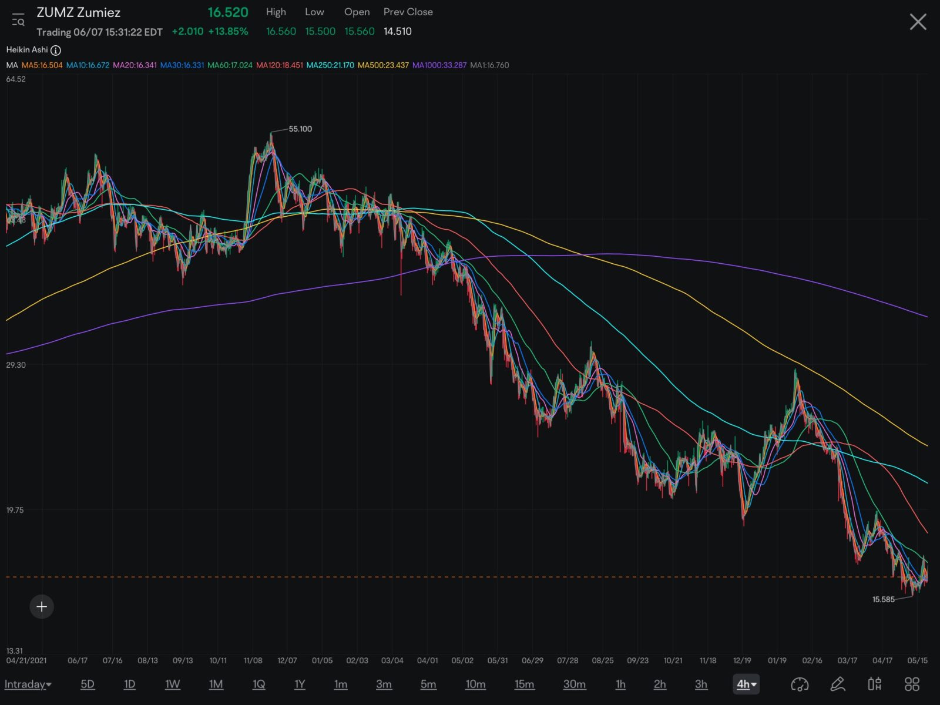Close the full-screen chart
Viewport: 940px width, 705px height.
pos(918,22)
